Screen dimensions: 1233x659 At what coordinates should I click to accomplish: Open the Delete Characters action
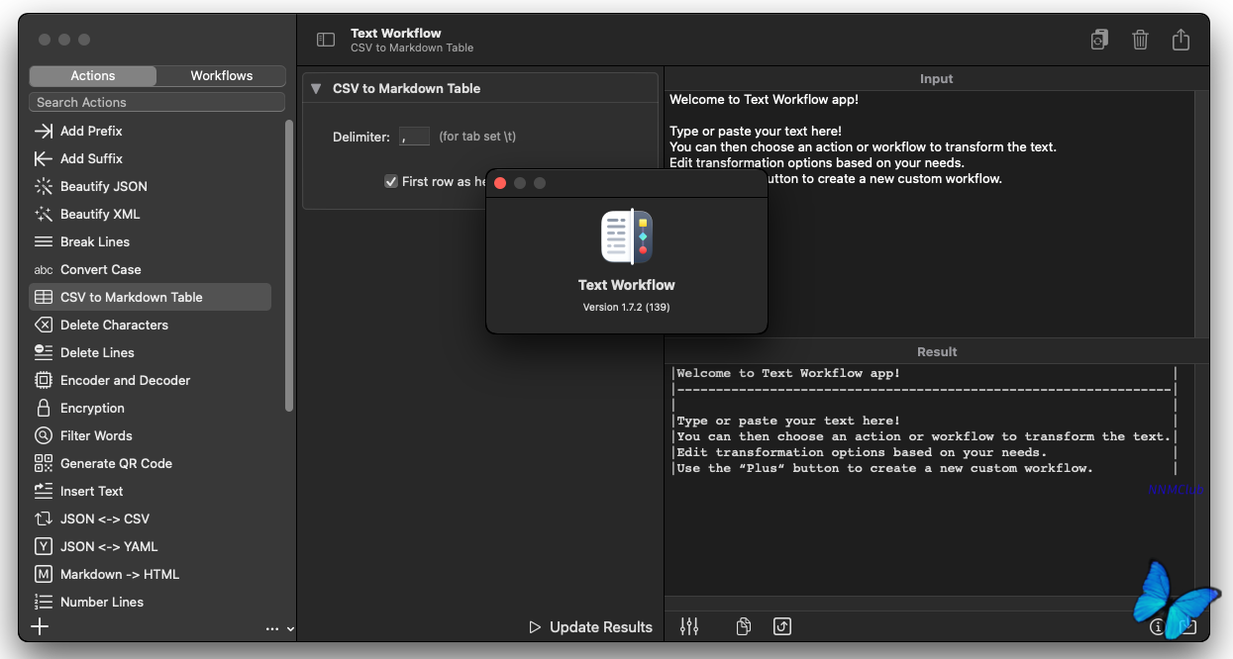[x=150, y=325]
